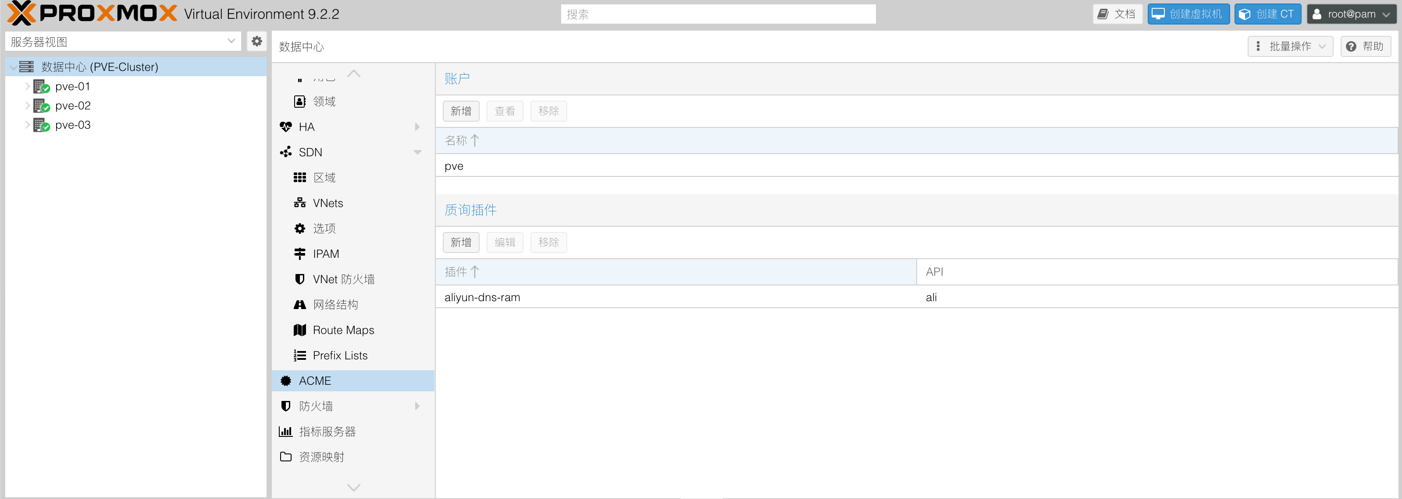Click the SDN network icon
The width and height of the screenshot is (1402, 499).
286,152
